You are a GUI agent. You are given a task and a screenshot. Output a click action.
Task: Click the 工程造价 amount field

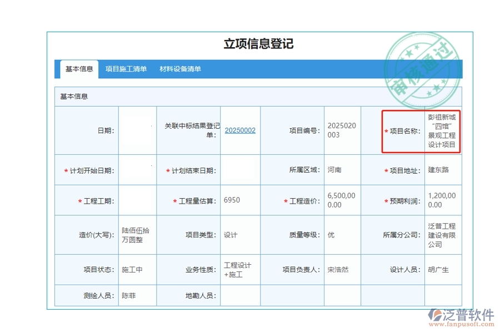point(341,200)
